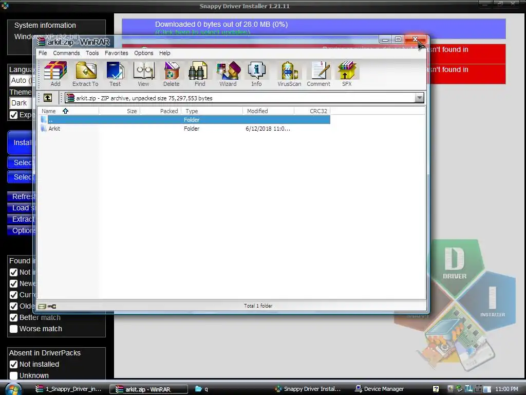
Task: Launch the Wizard tool
Action: pyautogui.click(x=228, y=74)
